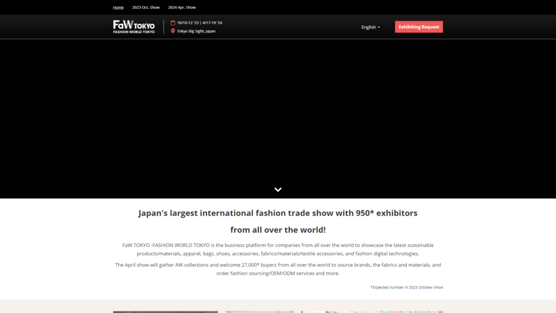
Task: Click the paragraph starting "FaW TOKYO -FASHION WORLD TOKYO"
Action: click(x=278, y=249)
